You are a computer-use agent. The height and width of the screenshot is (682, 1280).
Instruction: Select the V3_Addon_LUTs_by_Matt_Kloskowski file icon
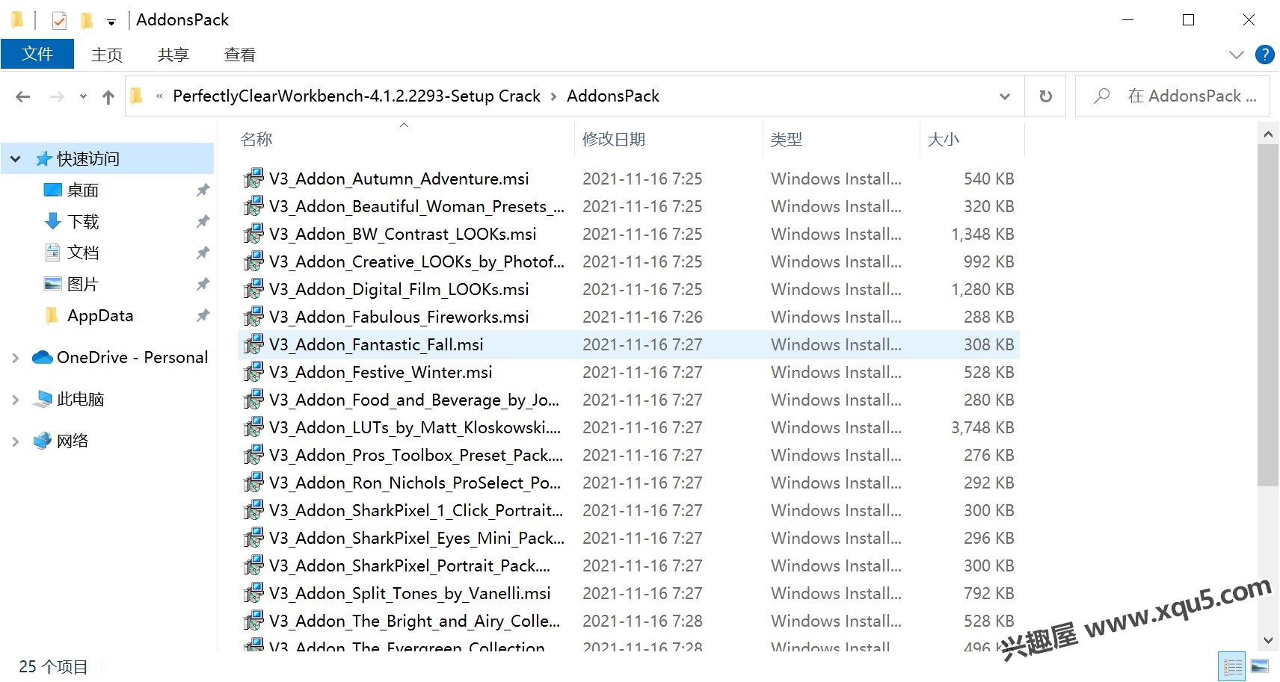tap(253, 427)
